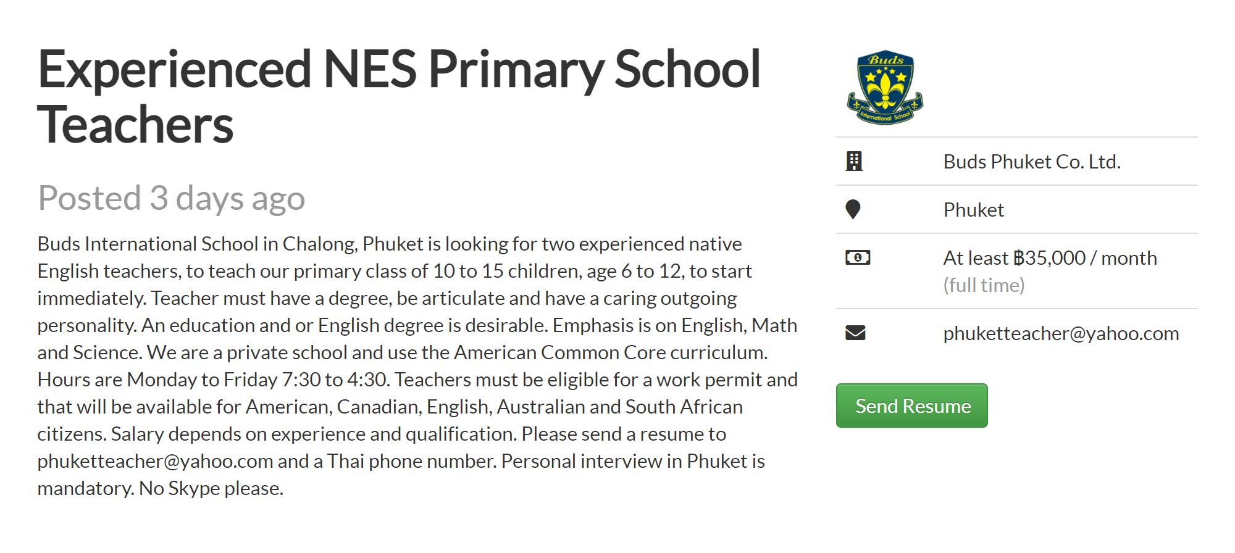Click "Monday to Friday 7:30 to 4:30" text
Viewport: 1235px width, 553px height.
pyautogui.click(x=257, y=380)
